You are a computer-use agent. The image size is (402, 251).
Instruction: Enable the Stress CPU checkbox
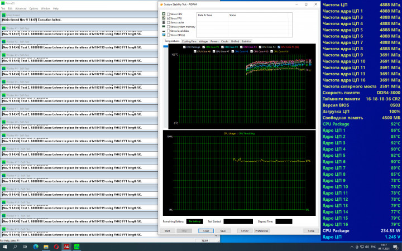pos(168,14)
